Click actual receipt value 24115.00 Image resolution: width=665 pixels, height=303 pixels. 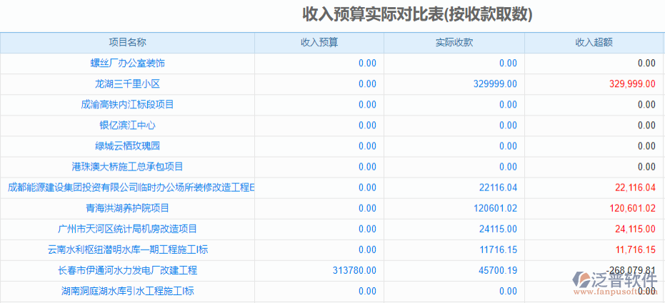point(499,229)
